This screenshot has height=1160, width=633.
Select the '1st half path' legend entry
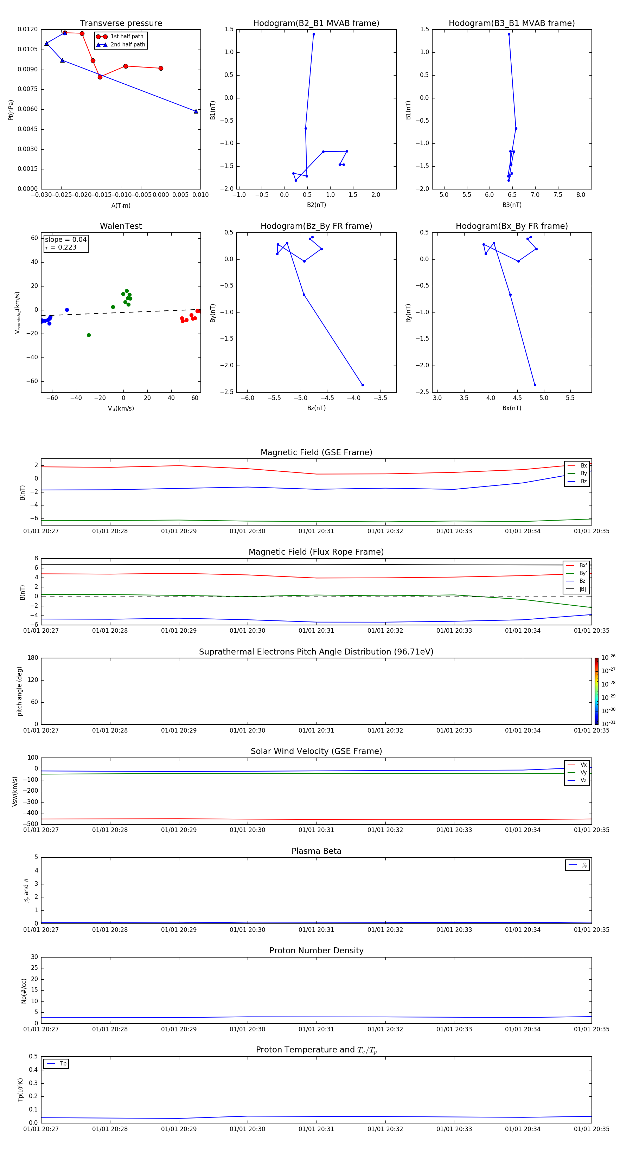click(x=120, y=37)
